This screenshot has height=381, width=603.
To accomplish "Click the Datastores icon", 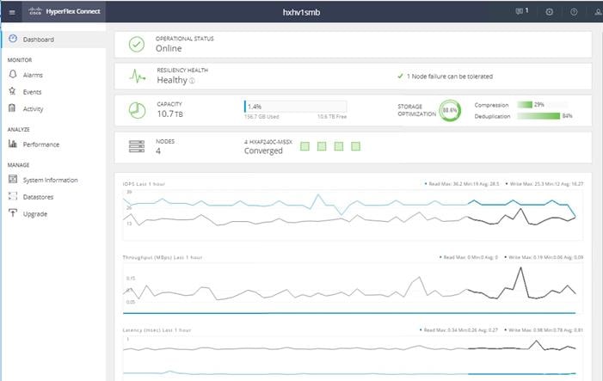I will point(13,196).
